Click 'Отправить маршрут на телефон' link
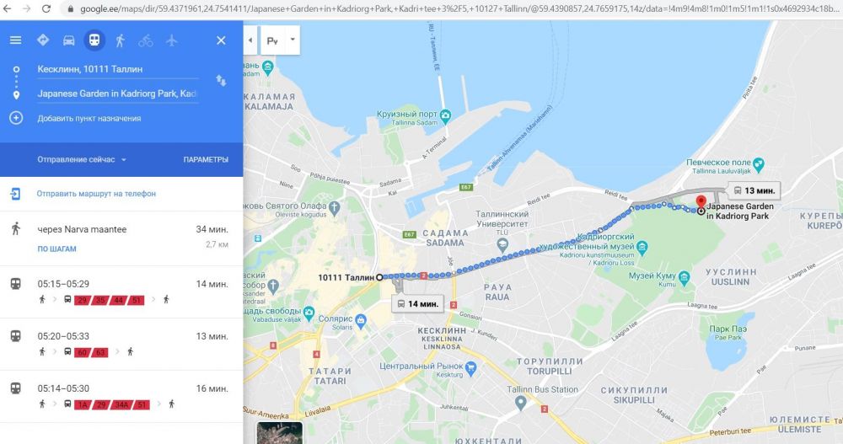 pos(96,194)
